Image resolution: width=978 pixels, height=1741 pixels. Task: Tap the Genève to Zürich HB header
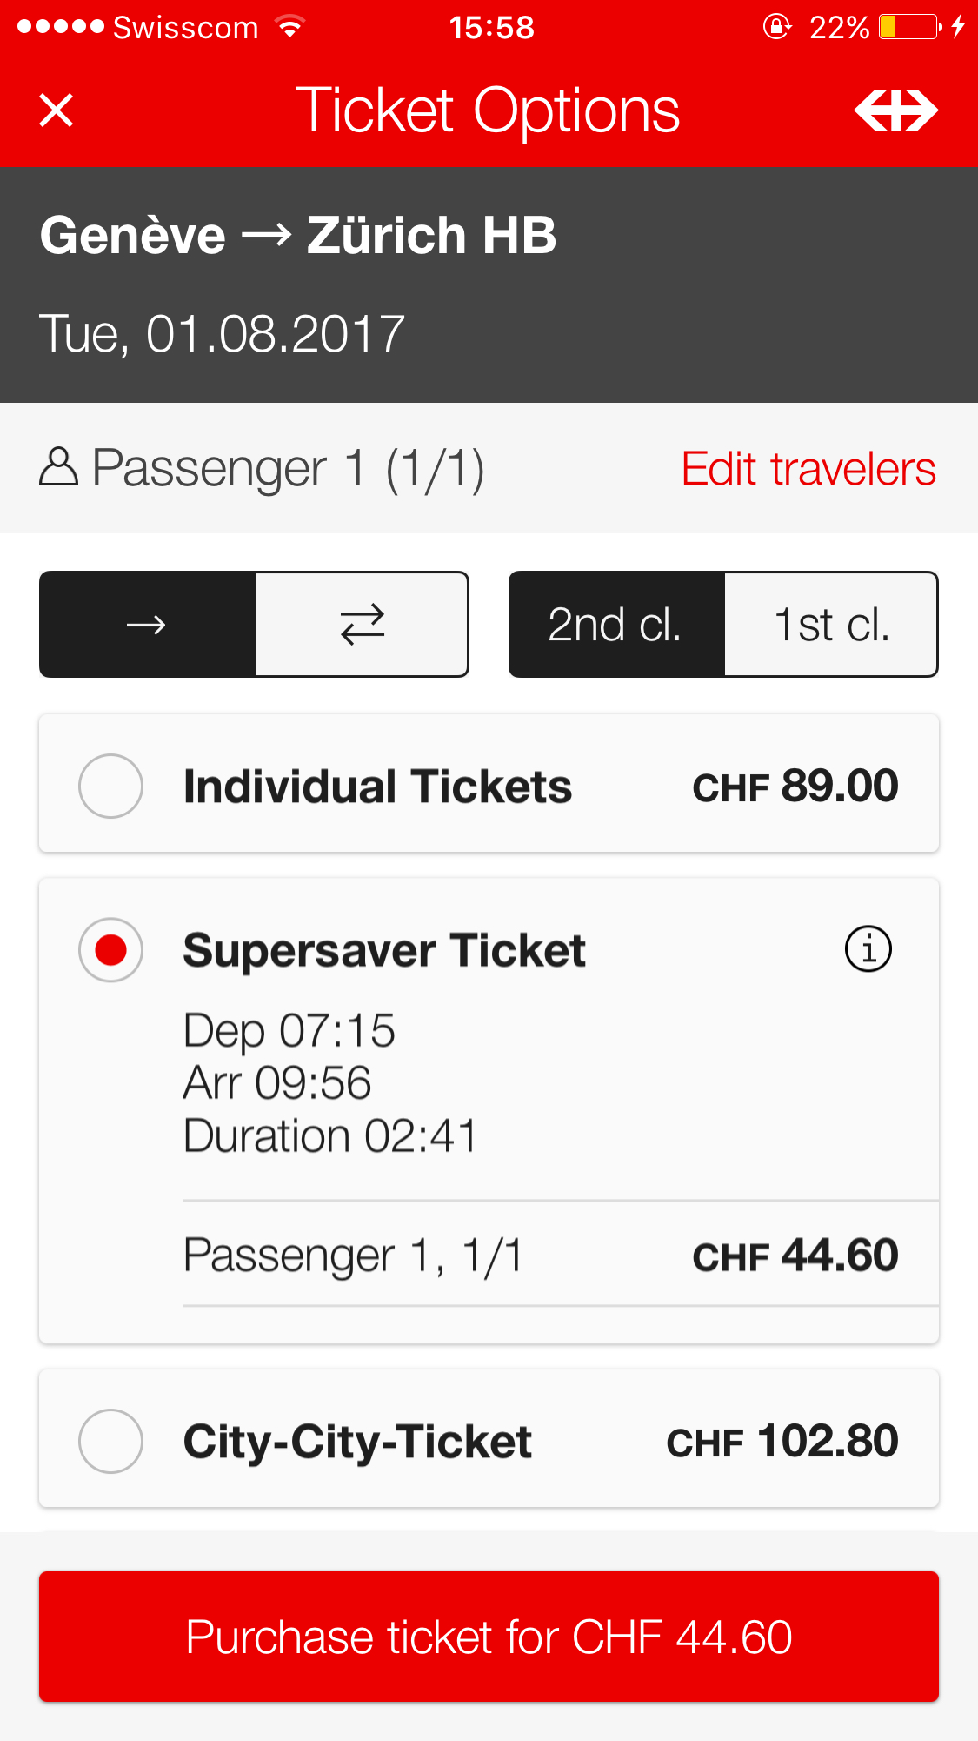pyautogui.click(x=298, y=236)
